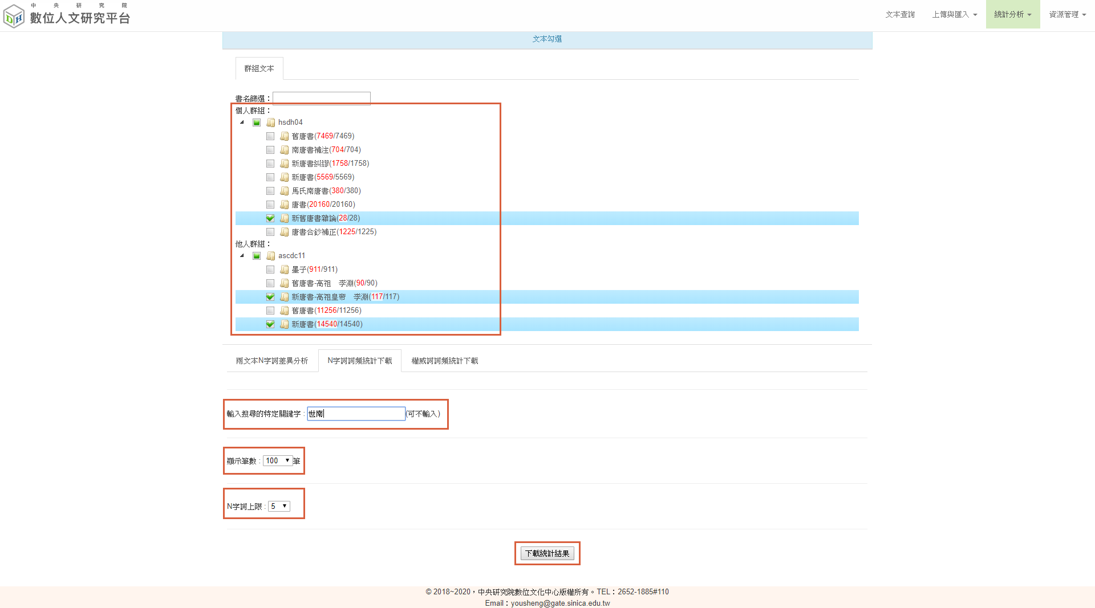Image resolution: width=1095 pixels, height=608 pixels.
Task: Uncheck the 新舊唐書雜論 checkbox
Action: [x=270, y=218]
